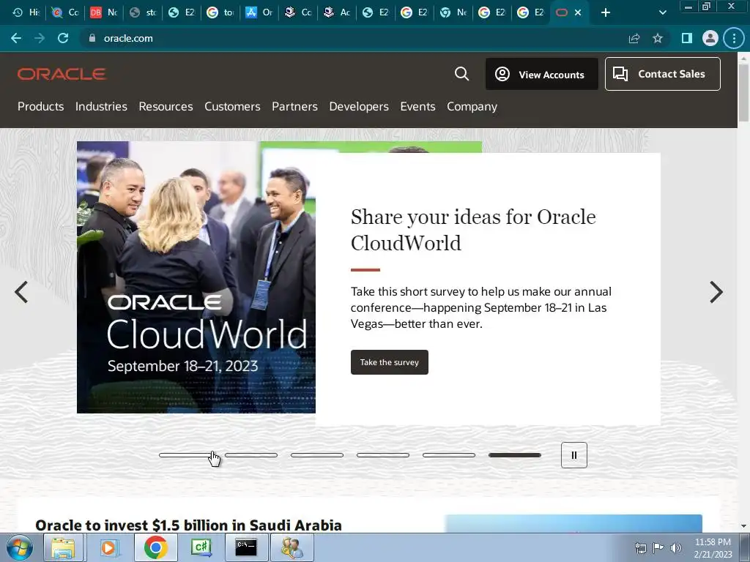Image resolution: width=750 pixels, height=562 pixels.
Task: Switch to the App Store icon tab
Action: tap(260, 12)
